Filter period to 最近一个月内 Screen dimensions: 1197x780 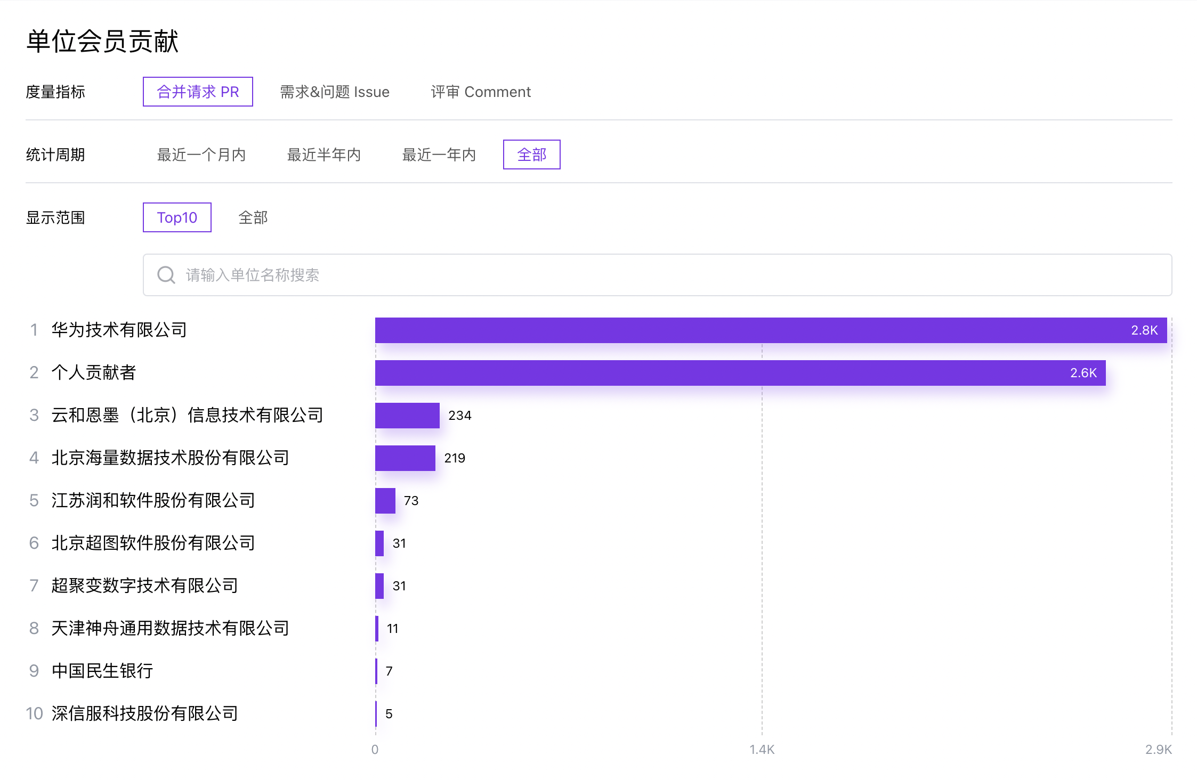(201, 155)
